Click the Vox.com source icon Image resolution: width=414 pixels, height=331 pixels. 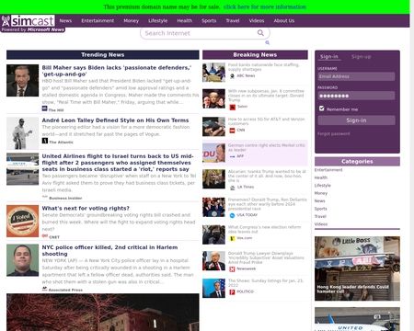click(232, 238)
